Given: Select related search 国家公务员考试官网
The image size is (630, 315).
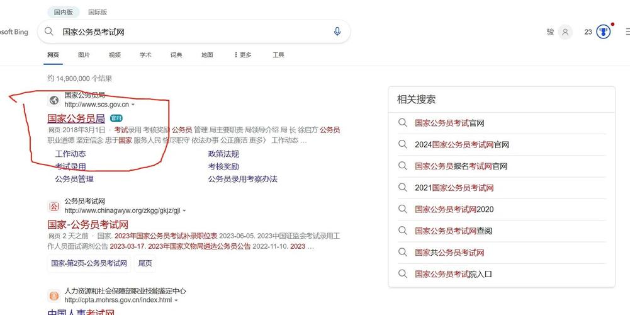Looking at the screenshot, I should click(x=449, y=123).
